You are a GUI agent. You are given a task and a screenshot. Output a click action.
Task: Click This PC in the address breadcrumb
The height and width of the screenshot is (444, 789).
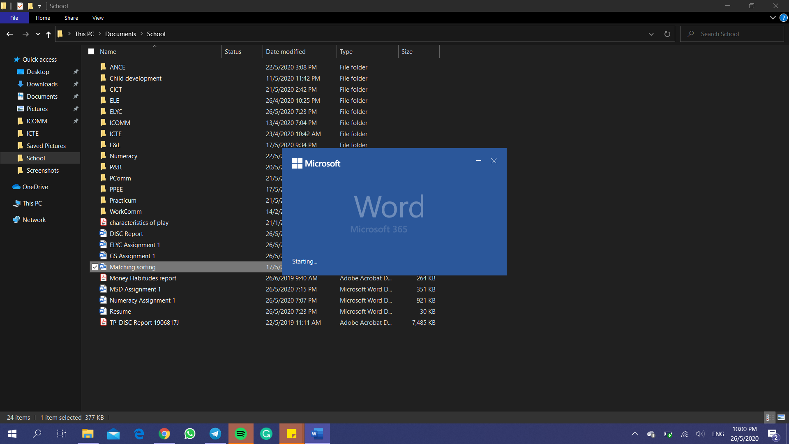pos(84,34)
